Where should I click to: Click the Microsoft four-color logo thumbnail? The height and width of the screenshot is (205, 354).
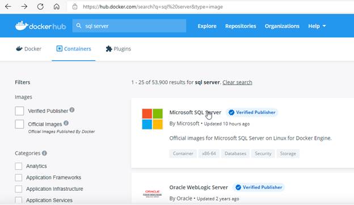[153, 119]
